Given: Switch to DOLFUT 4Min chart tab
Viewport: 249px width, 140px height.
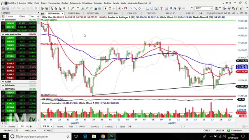Looking at the screenshot, I should pyautogui.click(x=93, y=13).
